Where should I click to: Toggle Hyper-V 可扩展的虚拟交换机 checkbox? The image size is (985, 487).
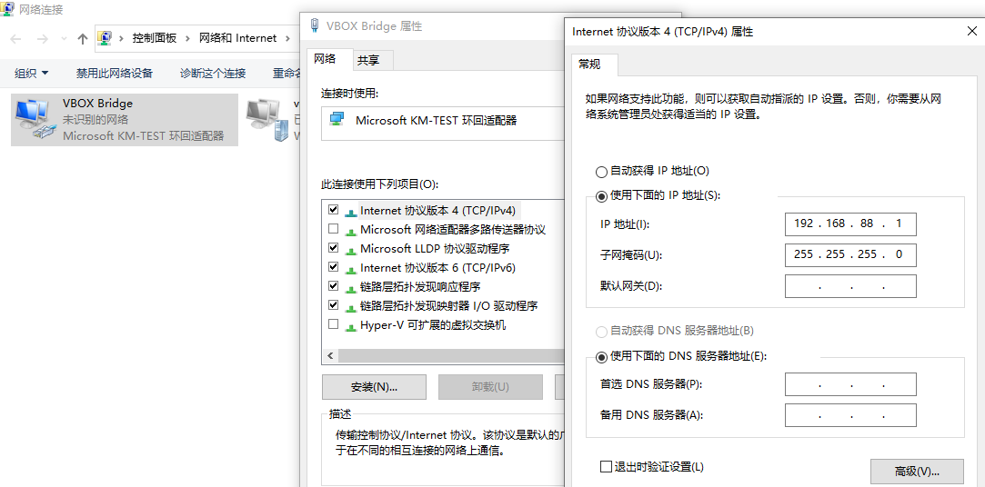[333, 323]
